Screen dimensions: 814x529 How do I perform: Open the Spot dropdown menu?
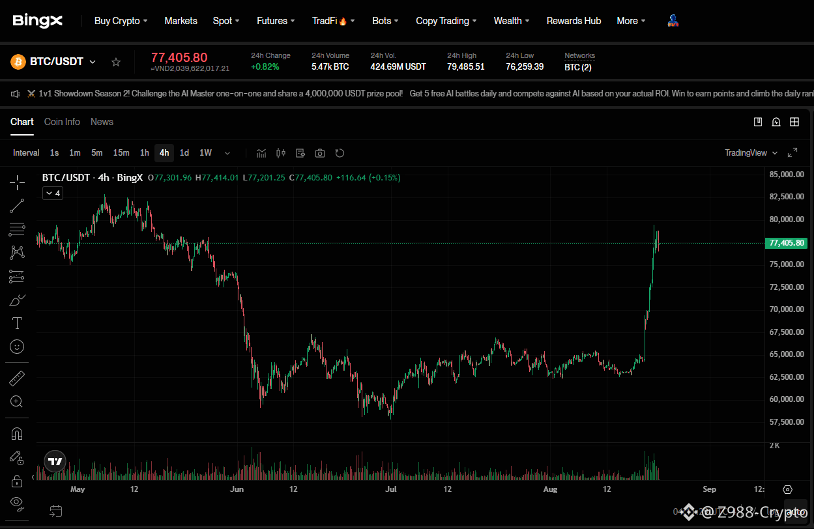pyautogui.click(x=226, y=21)
